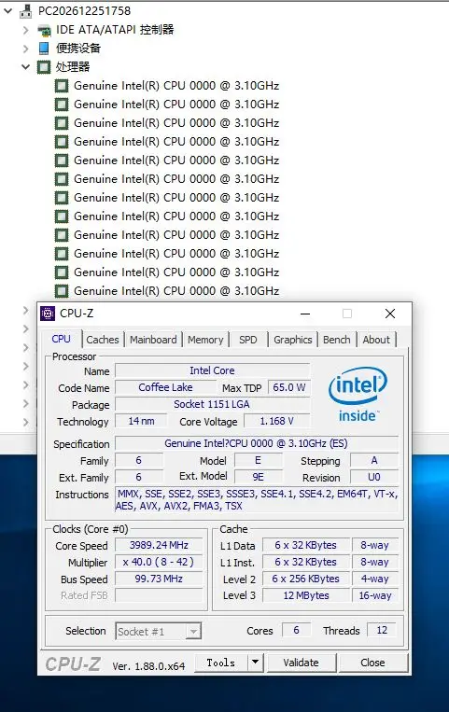Click the Bus Speed value 99.73 MHz

point(159,579)
